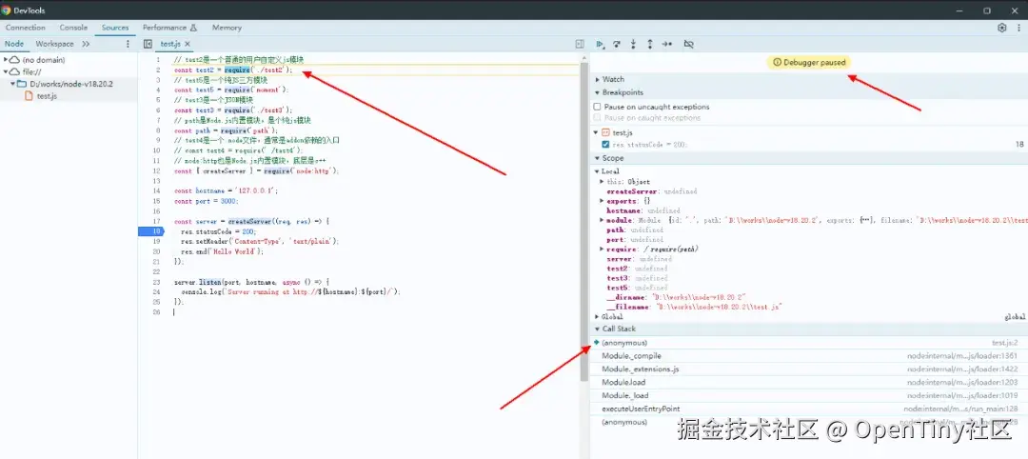
Task: Expand the this: Object entry
Action: [x=603, y=182]
